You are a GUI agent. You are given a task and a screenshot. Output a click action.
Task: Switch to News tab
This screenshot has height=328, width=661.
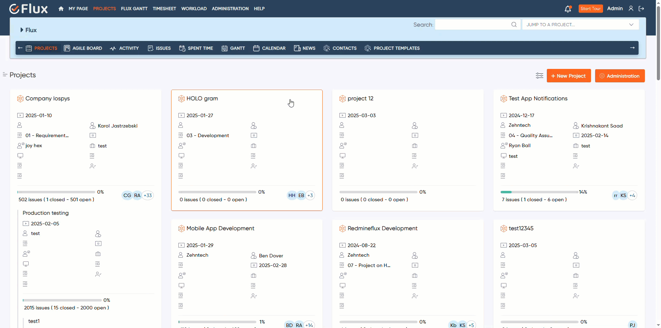(305, 48)
